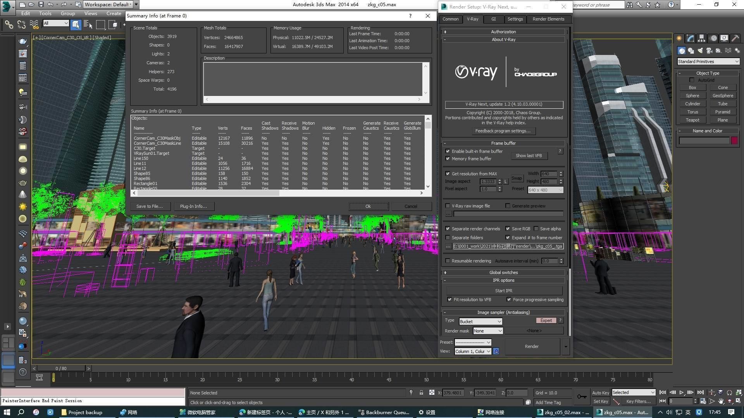This screenshot has height=418, width=744.
Task: Enable the Resumable rendering checkbox
Action: point(448,261)
